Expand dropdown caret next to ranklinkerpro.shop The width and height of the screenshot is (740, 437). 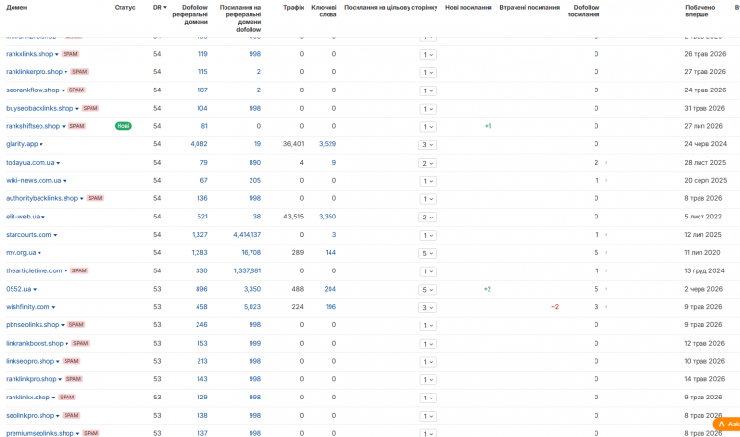point(66,72)
